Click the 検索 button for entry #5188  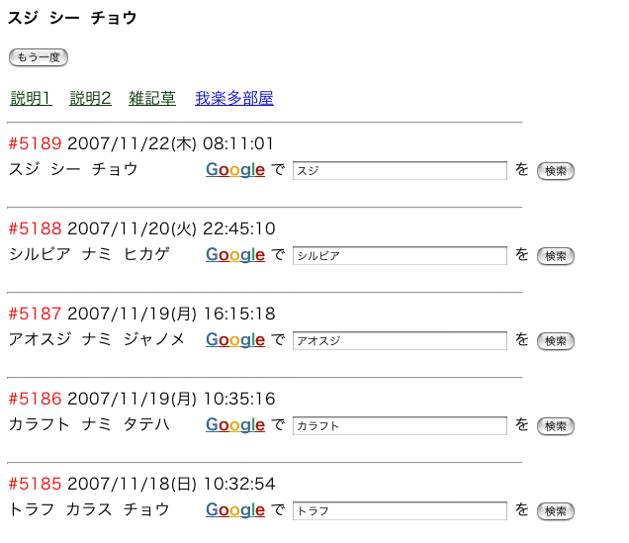(556, 256)
